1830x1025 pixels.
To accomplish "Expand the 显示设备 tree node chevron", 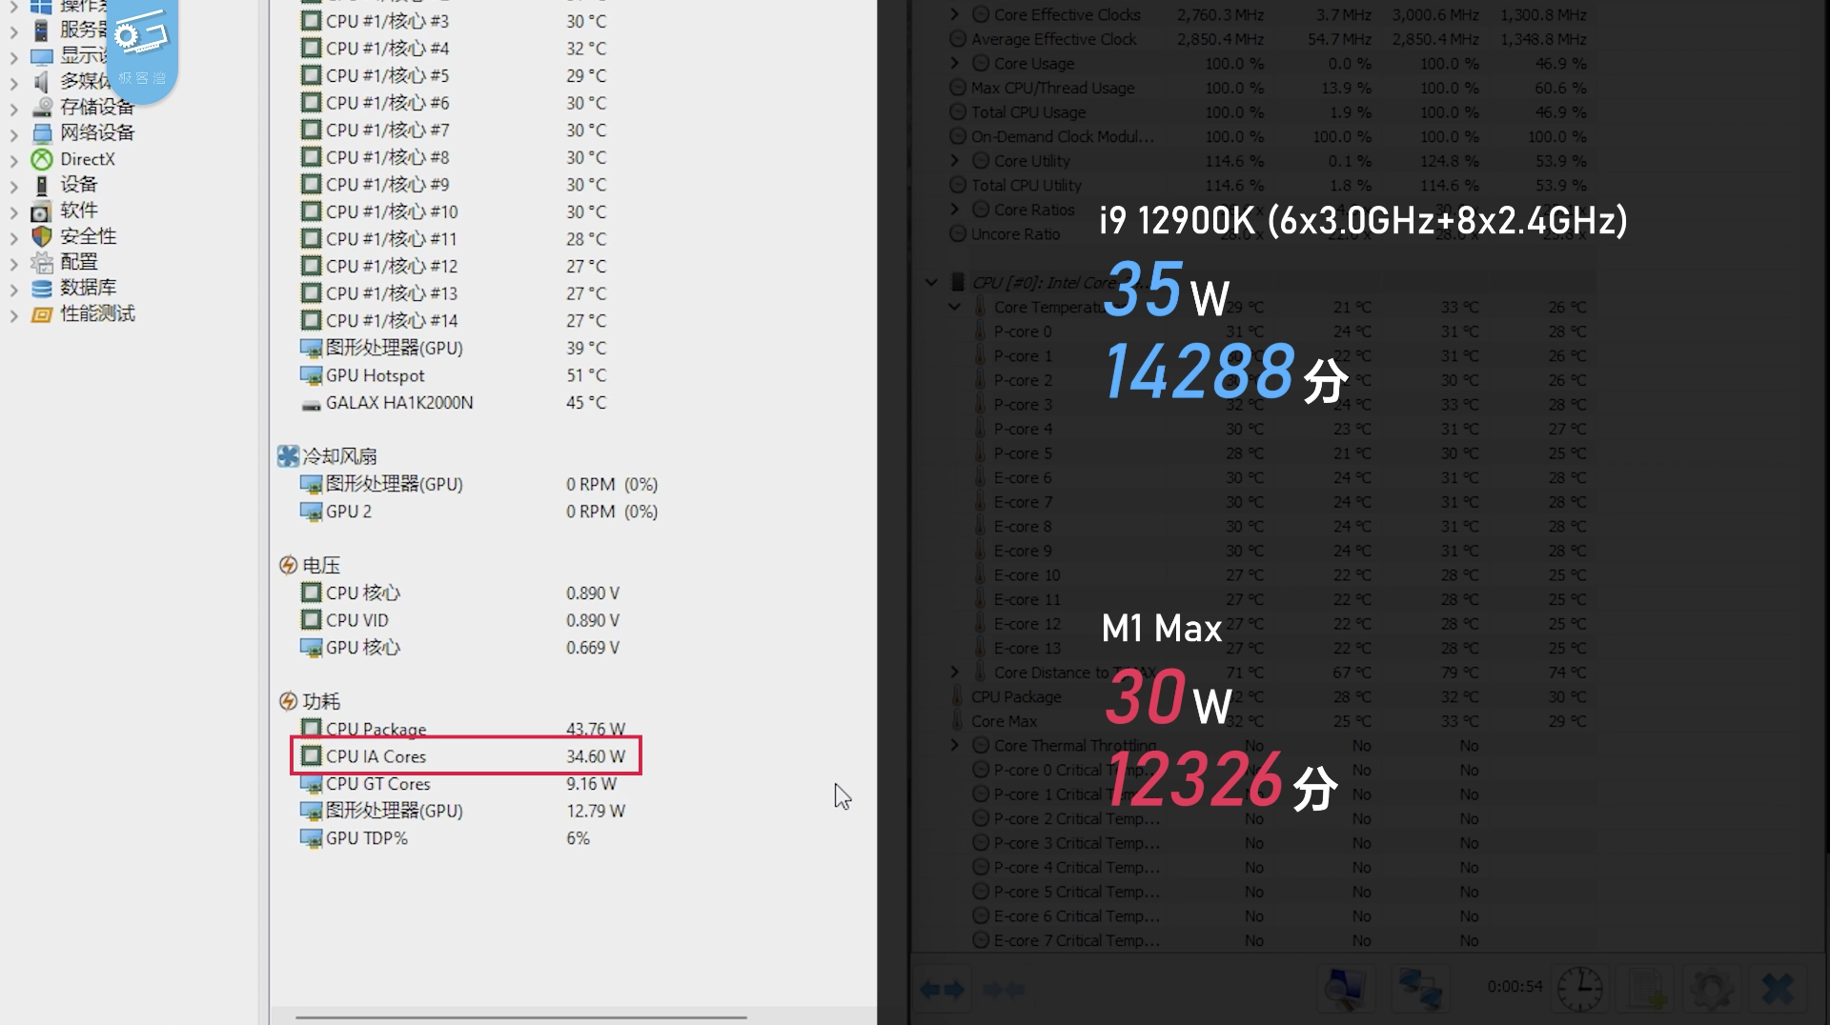I will [x=13, y=57].
